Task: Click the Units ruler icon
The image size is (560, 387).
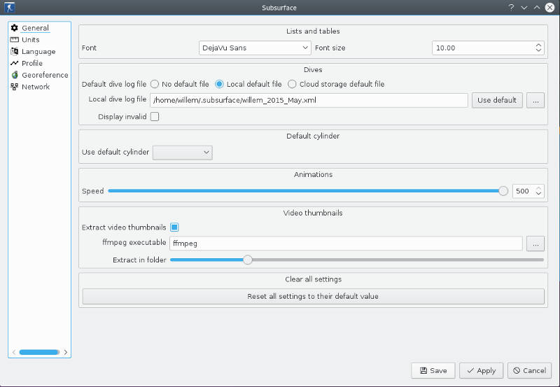Action: click(x=15, y=40)
